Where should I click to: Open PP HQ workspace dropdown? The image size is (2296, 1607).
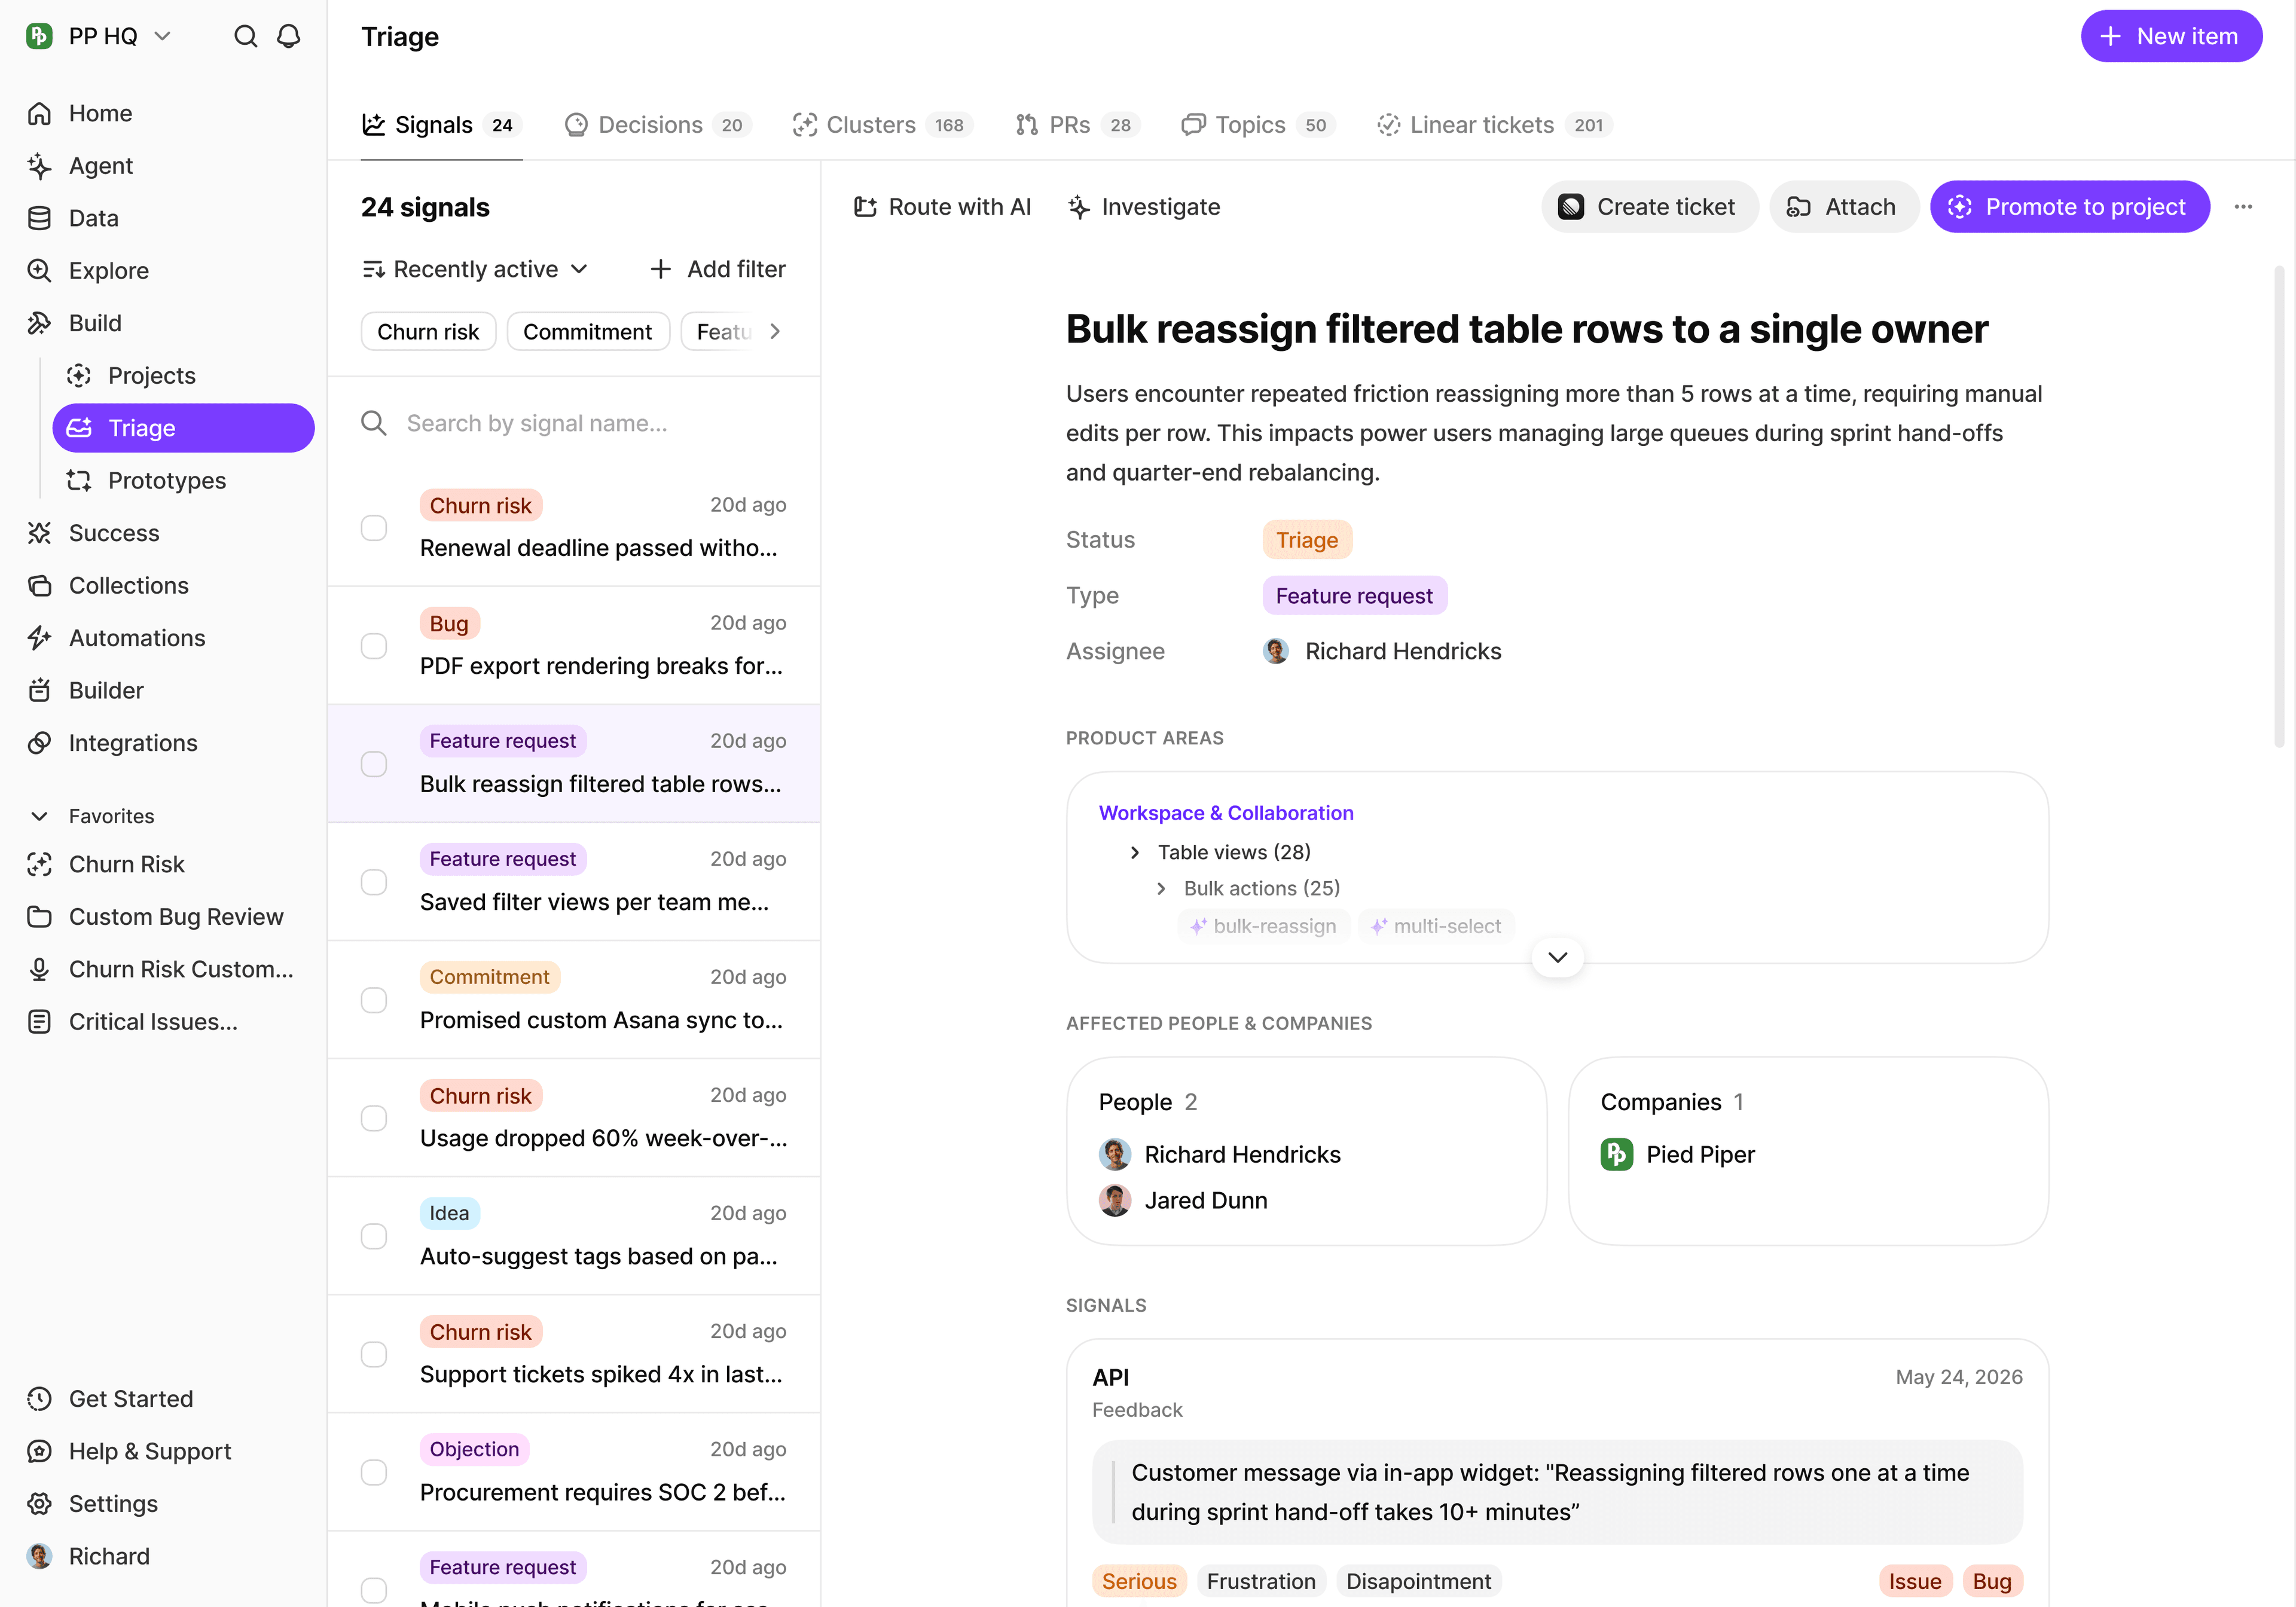(x=100, y=37)
